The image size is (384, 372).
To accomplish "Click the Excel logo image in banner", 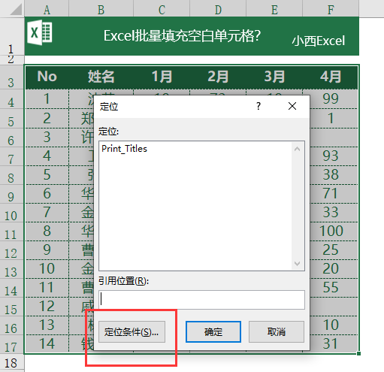I will (40, 33).
